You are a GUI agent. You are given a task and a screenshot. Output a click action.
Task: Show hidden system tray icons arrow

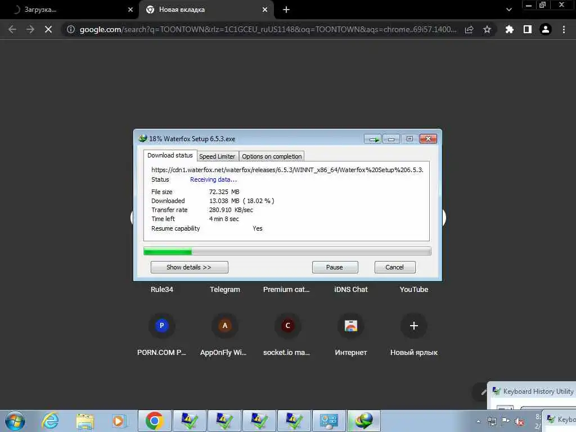click(478, 421)
